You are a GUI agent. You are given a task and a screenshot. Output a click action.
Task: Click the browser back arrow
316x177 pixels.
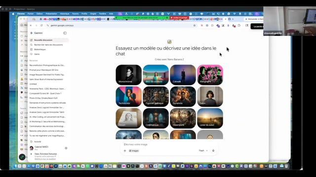coord(31,26)
